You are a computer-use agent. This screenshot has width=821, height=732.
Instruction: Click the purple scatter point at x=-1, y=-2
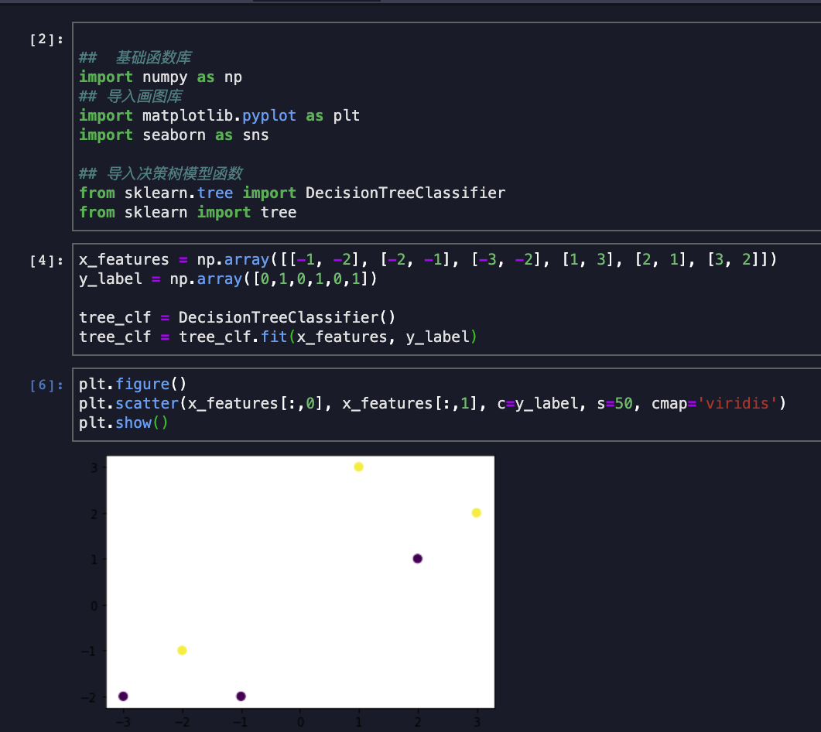[x=241, y=696]
